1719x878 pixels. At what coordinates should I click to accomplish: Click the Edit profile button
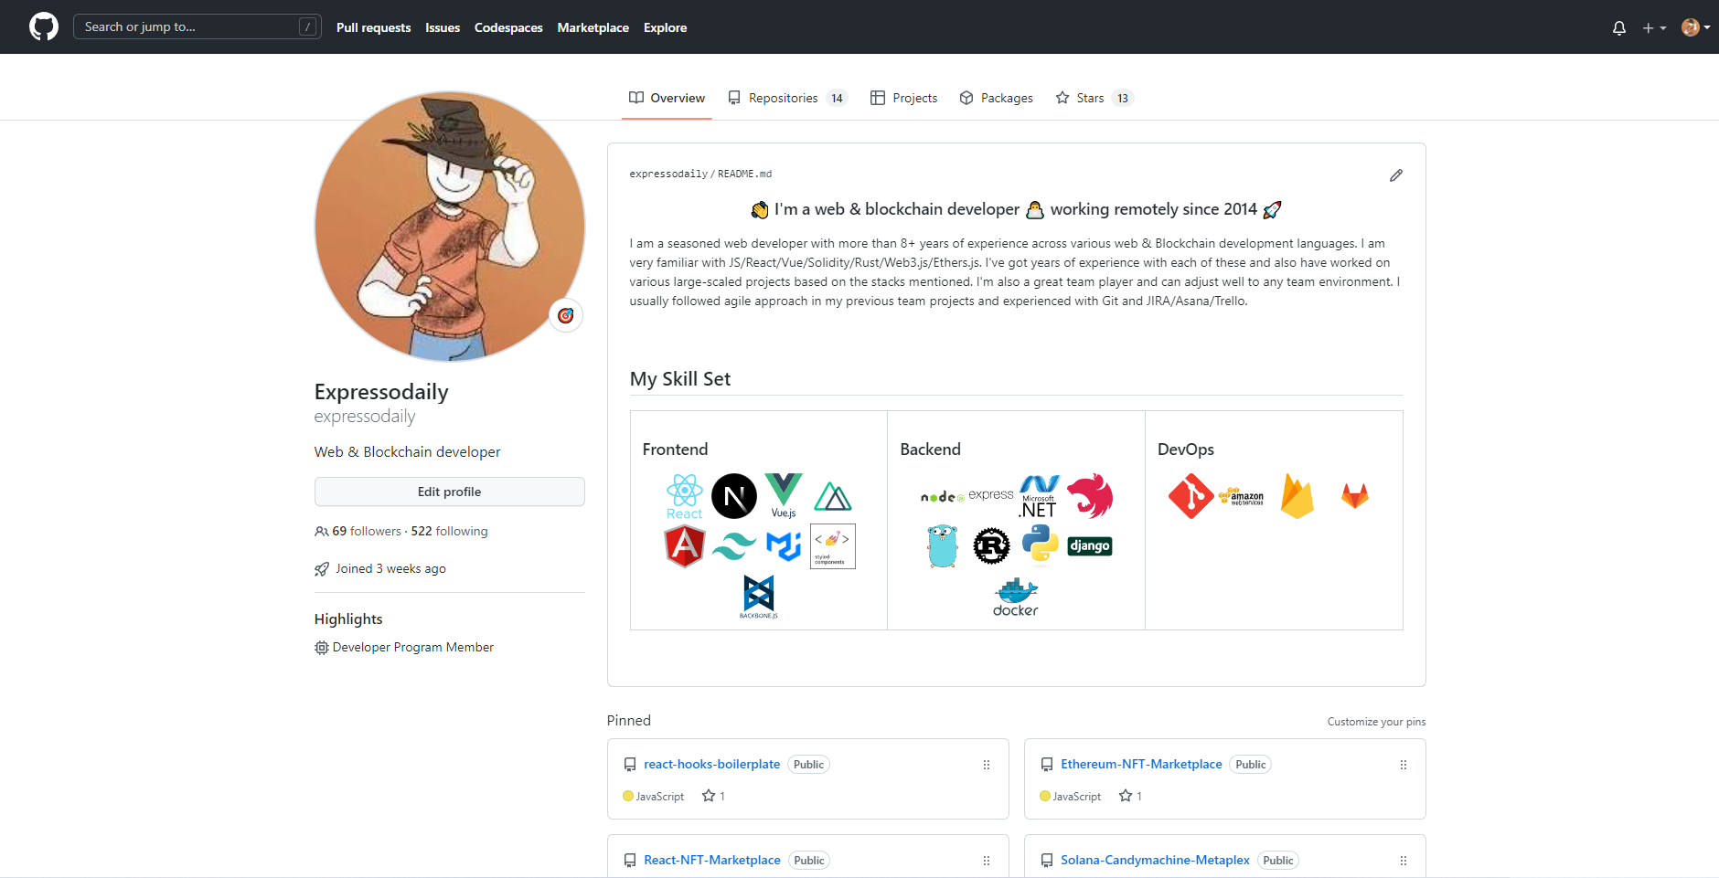(x=449, y=491)
